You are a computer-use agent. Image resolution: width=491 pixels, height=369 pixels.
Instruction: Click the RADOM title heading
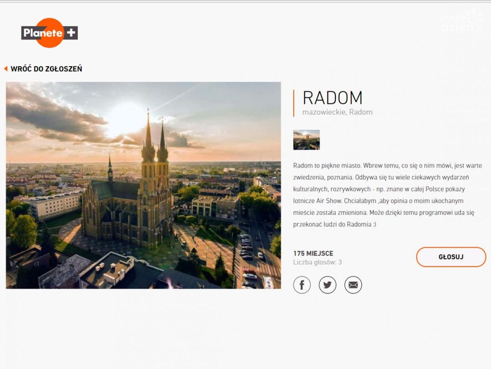click(332, 98)
